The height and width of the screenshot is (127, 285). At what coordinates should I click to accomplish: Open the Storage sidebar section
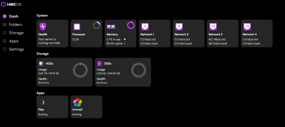point(16,33)
